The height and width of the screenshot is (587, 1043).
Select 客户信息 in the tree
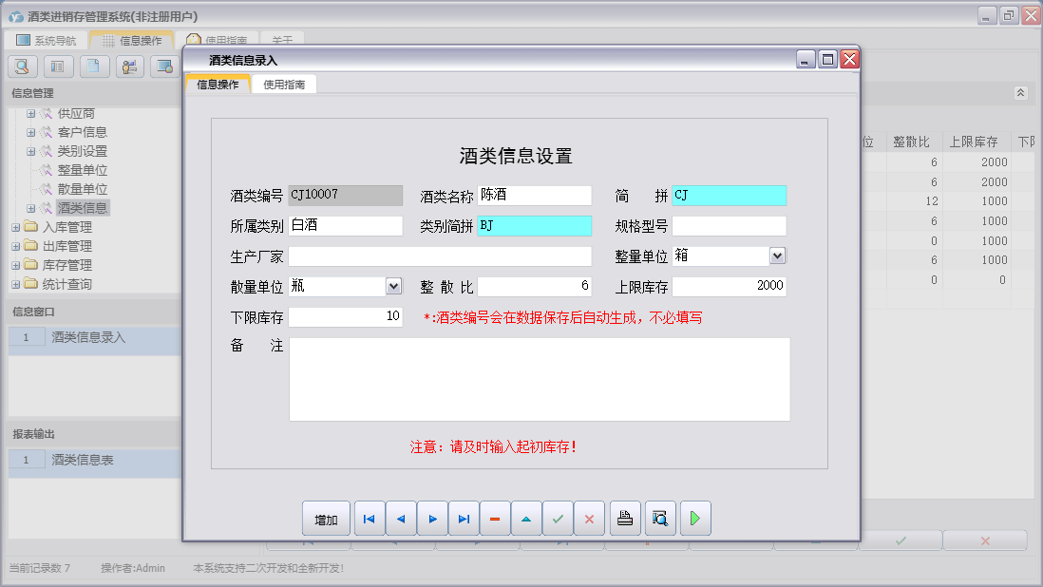pos(82,132)
